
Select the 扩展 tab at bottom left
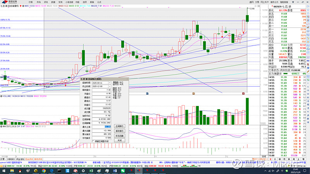point(2,159)
